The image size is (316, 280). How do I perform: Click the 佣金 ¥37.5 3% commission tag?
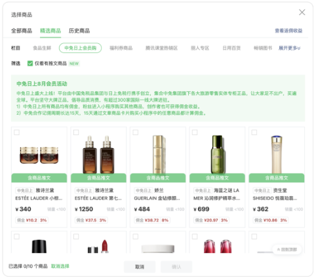[x=91, y=220]
